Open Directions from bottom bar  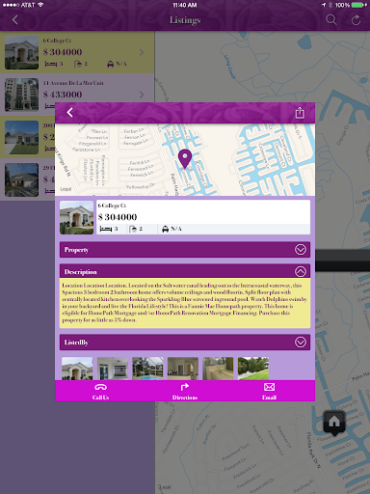coord(185,391)
